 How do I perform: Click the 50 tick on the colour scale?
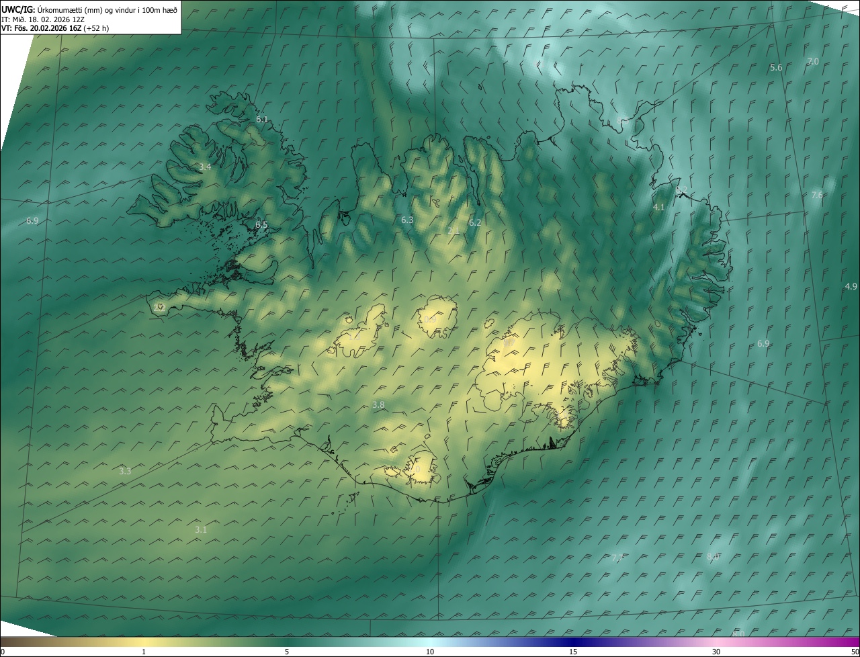pyautogui.click(x=855, y=652)
